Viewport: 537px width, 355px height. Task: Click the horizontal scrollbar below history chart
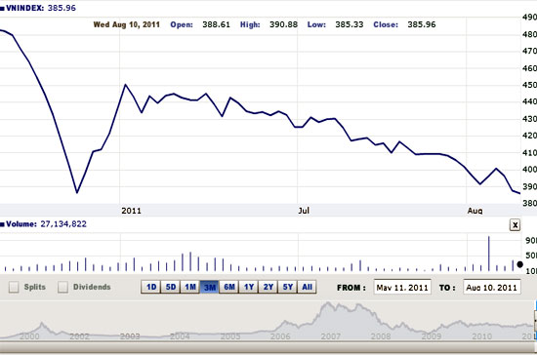(x=268, y=347)
